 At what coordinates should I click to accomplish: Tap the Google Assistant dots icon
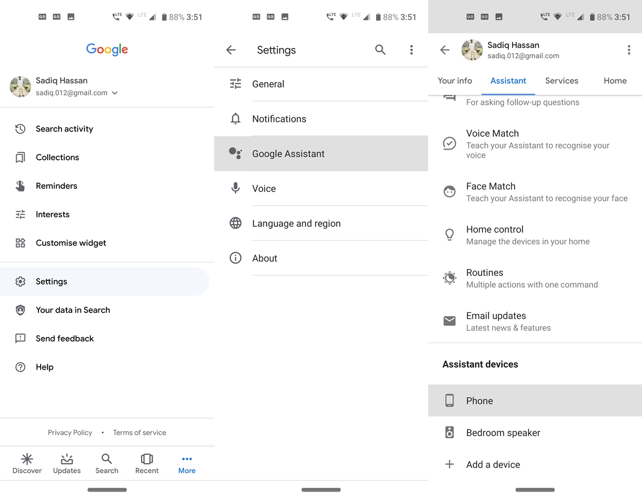pos(235,153)
